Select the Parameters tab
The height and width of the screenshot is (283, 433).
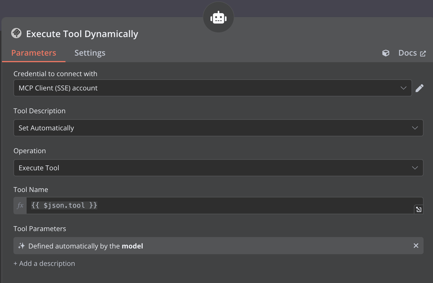(33, 53)
